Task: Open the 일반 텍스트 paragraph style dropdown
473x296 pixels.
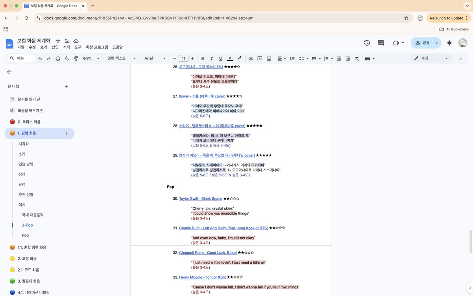Action: coord(121,58)
